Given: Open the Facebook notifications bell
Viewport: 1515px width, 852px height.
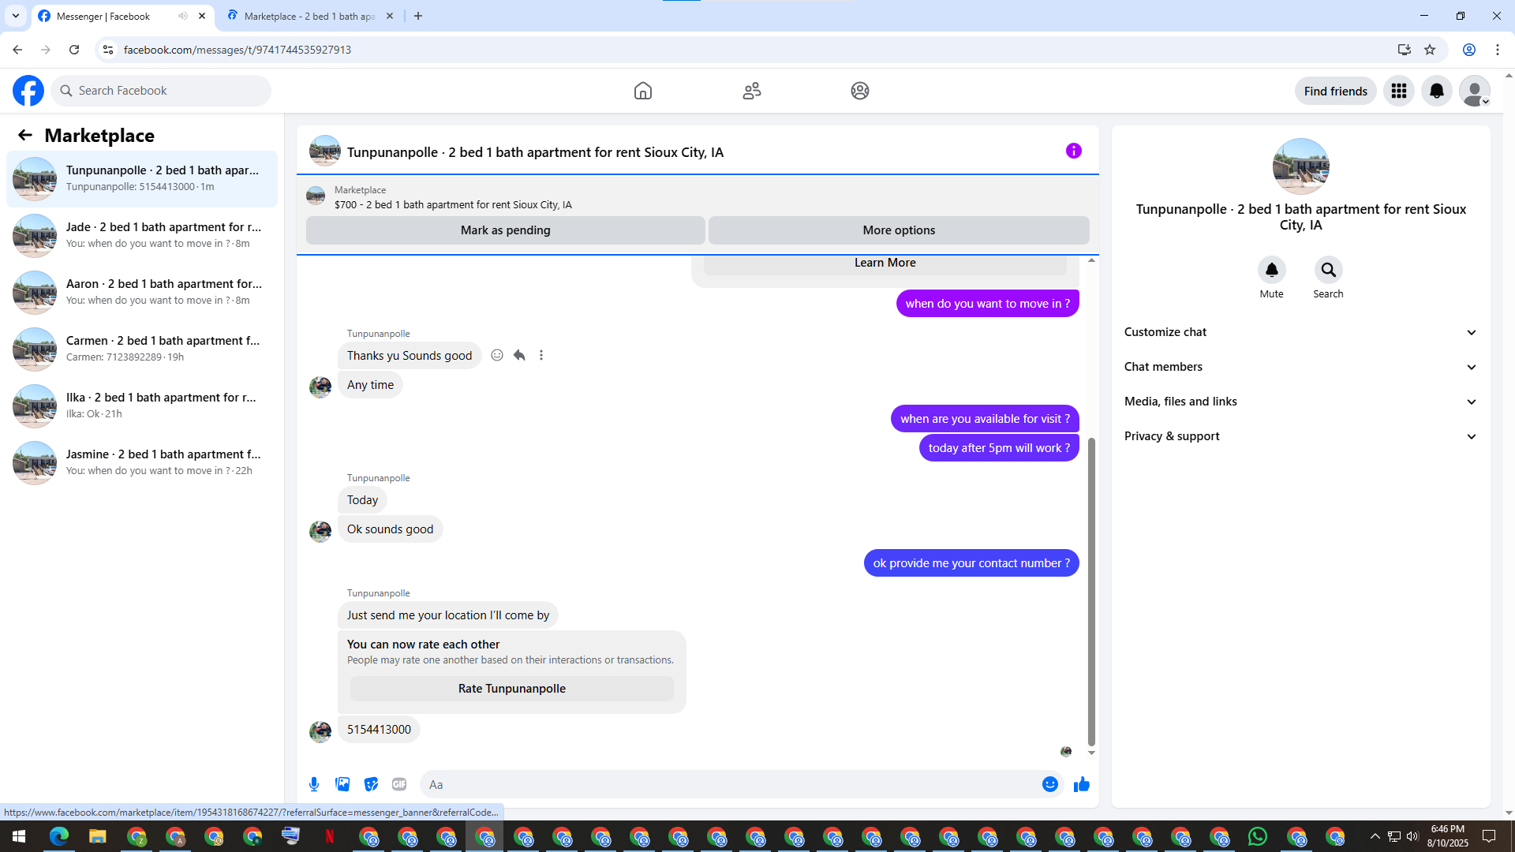Looking at the screenshot, I should tap(1436, 91).
